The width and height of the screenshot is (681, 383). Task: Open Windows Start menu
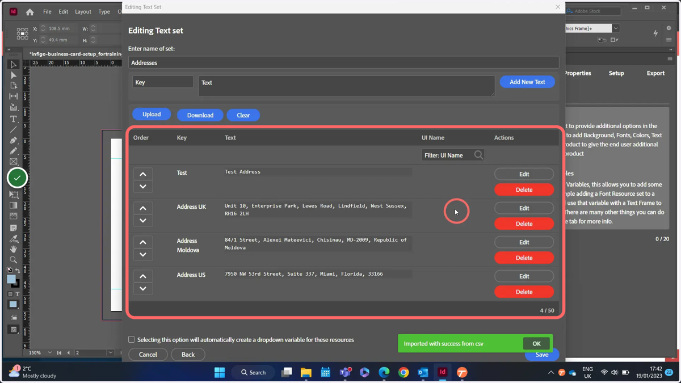[x=220, y=372]
